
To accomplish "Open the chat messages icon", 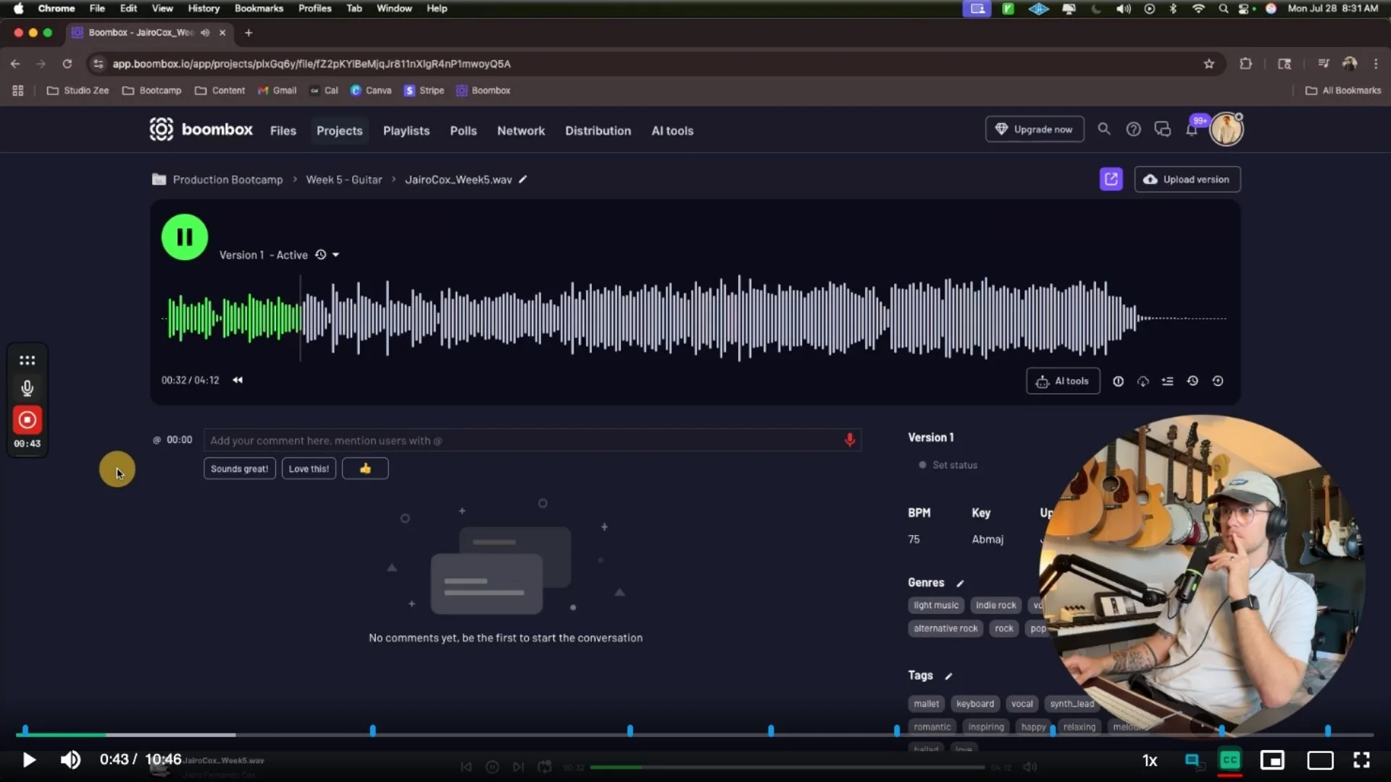I will [1162, 129].
